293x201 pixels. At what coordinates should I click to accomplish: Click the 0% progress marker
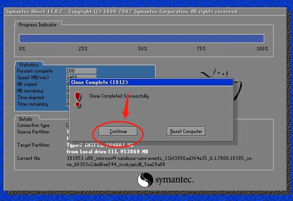click(22, 49)
